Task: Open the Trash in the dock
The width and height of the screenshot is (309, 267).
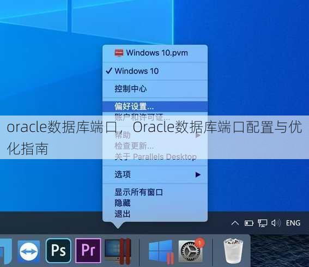Action: coord(233,251)
